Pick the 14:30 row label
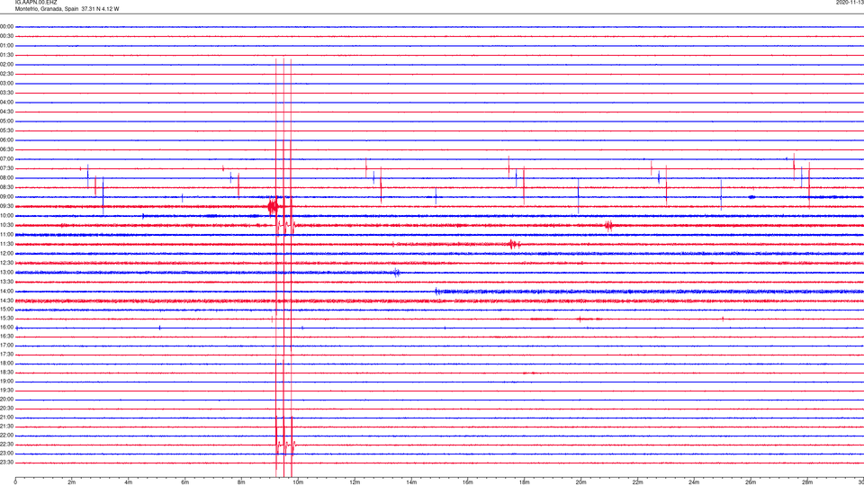864x486 pixels. (6, 301)
